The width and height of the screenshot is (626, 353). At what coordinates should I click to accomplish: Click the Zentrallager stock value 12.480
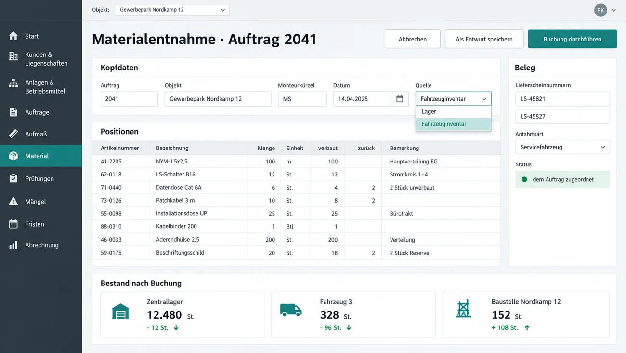pyautogui.click(x=164, y=315)
